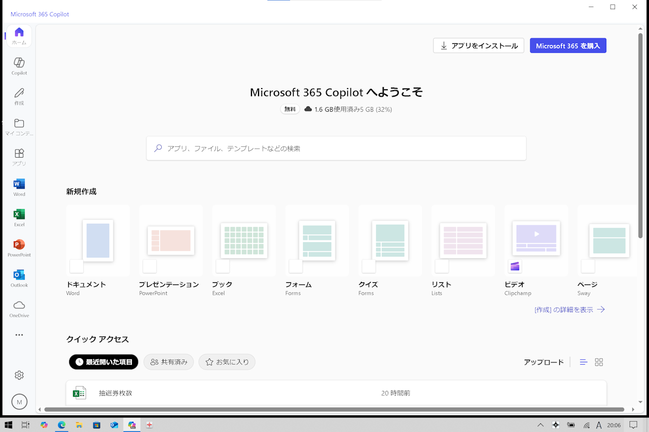
Task: Click アプリをインストール button
Action: (x=479, y=45)
